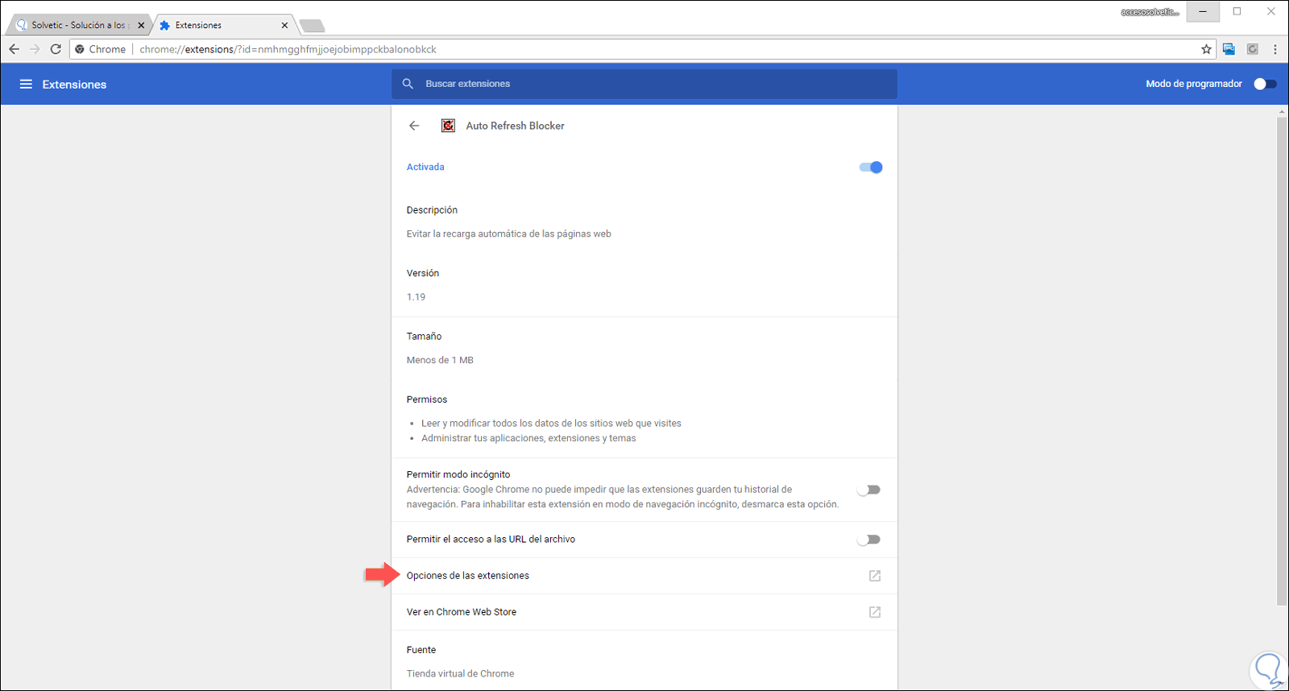
Task: Click the browser Forward navigation arrow
Action: click(35, 49)
